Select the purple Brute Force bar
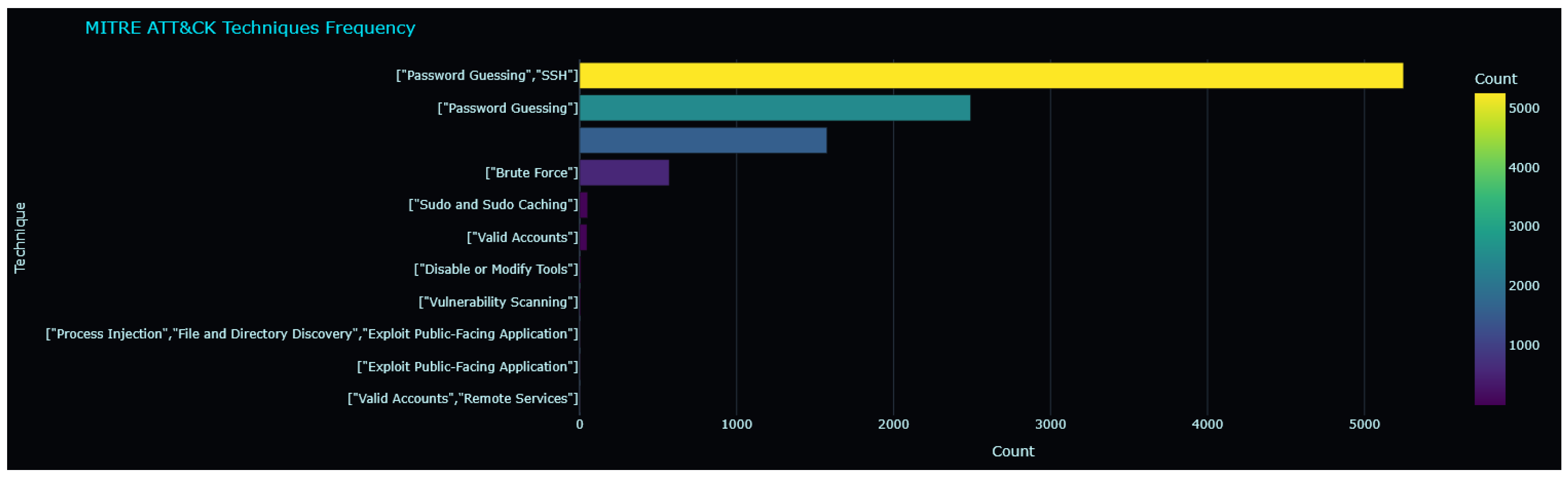The image size is (1568, 479). click(624, 172)
